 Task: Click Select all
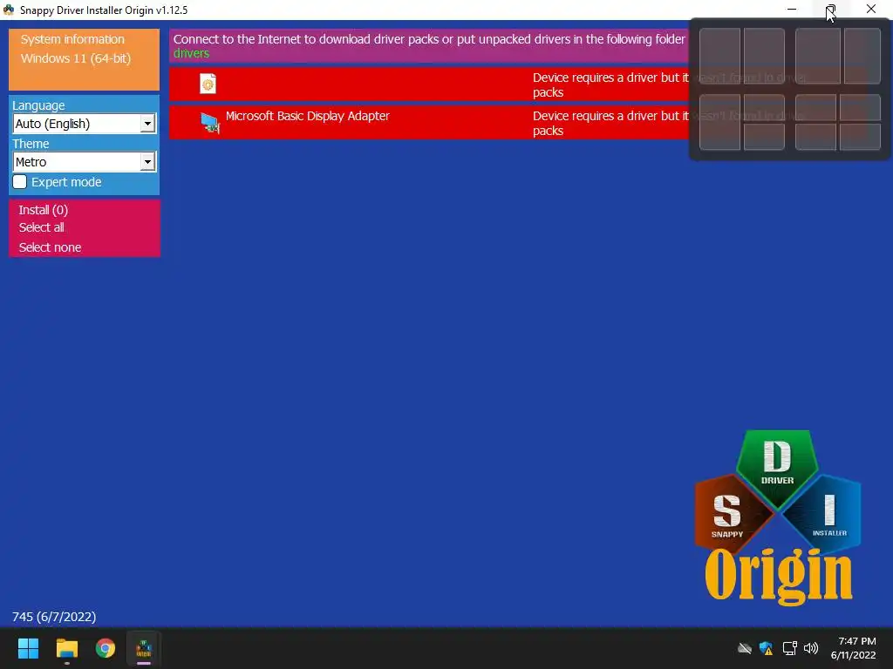pyautogui.click(x=42, y=227)
